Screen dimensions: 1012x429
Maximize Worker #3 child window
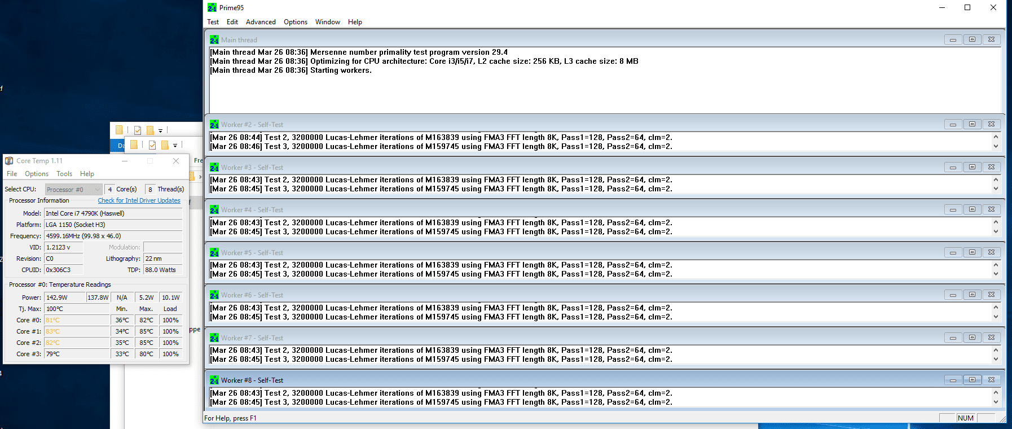click(x=972, y=167)
